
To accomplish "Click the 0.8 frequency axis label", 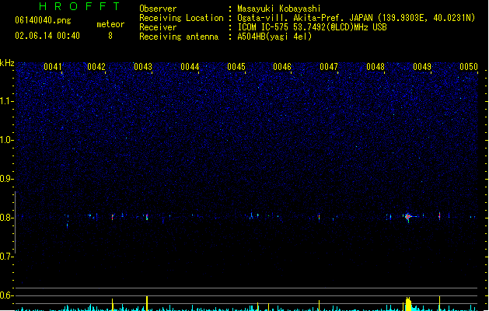I will (6, 218).
